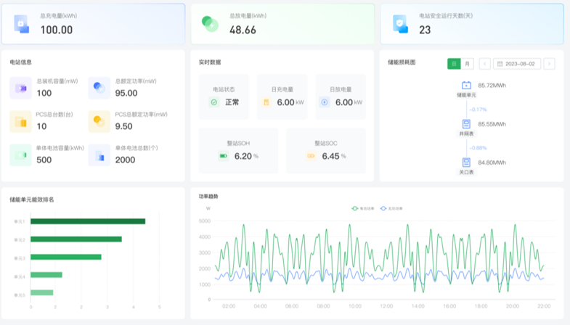The image size is (570, 325).
Task: Click the 100 installed capacity value
Action: [x=44, y=93]
